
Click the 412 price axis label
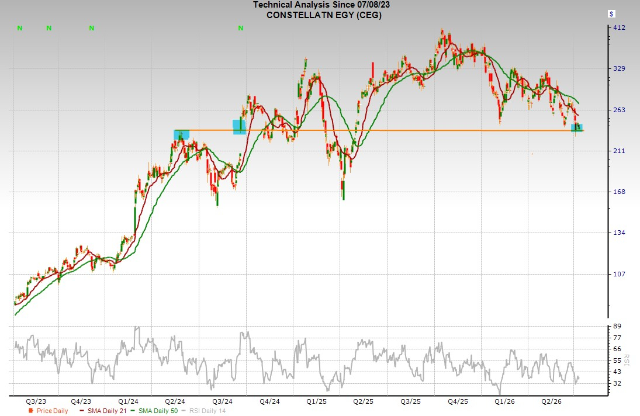[x=619, y=27]
